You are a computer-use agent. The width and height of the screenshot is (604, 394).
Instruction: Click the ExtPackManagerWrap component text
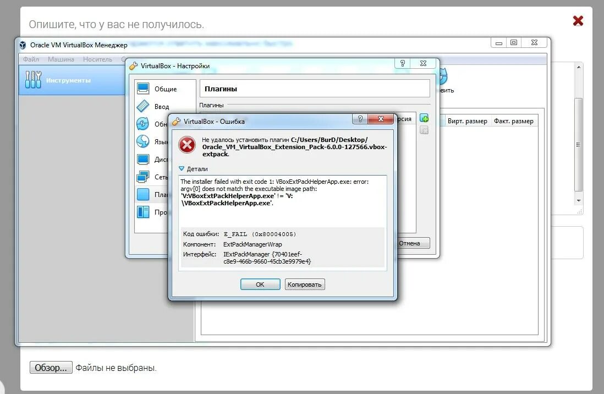(252, 244)
